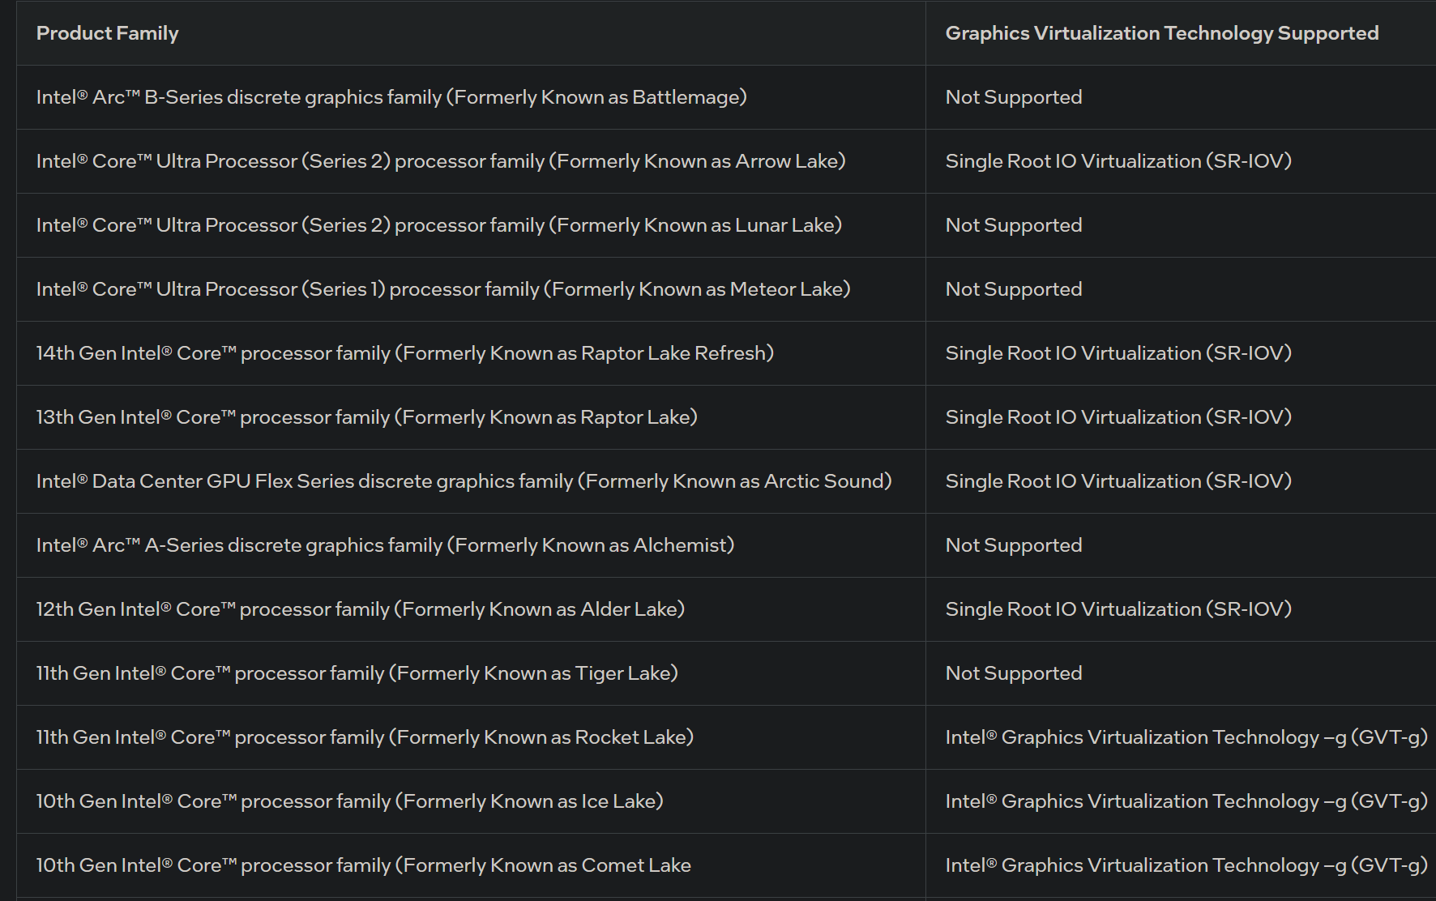The width and height of the screenshot is (1436, 901).
Task: Click SR-IOV value for Alder Lake
Action: tap(1118, 609)
